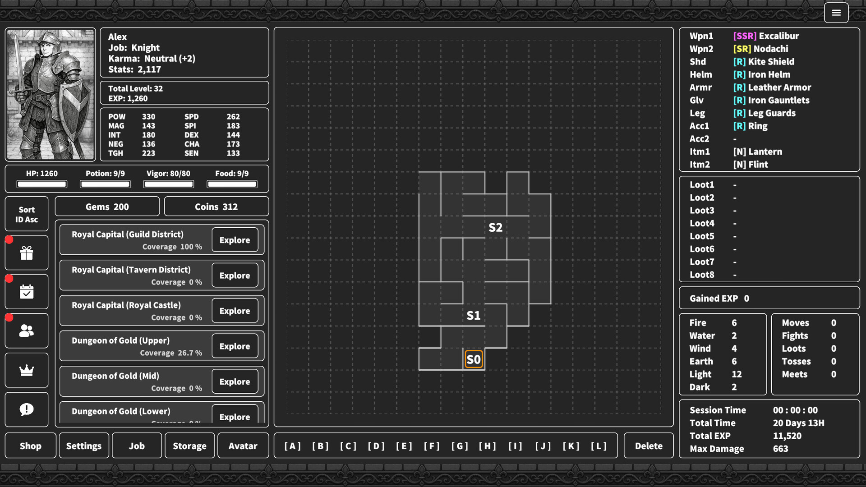Explore the Royal Capital Guild District
Image resolution: width=866 pixels, height=487 pixels.
point(235,240)
